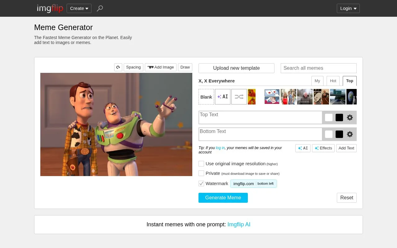Screen dimensions: 397x248
Task: Change Top Text black outline color
Action: pyautogui.click(x=339, y=117)
